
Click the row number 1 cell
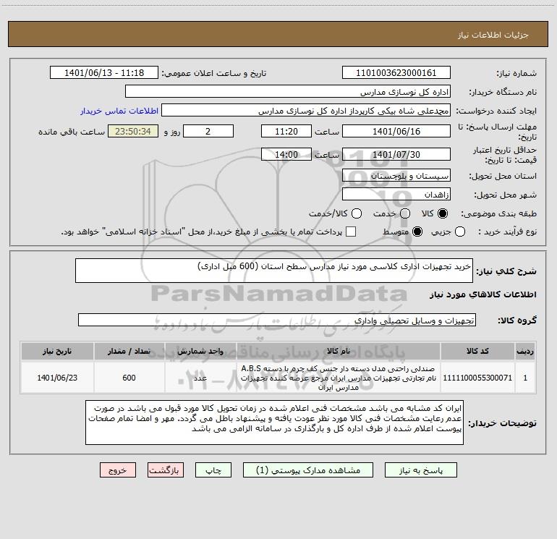click(525, 378)
